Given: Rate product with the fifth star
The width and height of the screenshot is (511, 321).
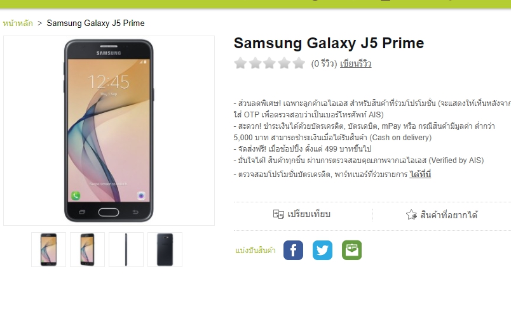Looking at the screenshot, I should pyautogui.click(x=299, y=63).
